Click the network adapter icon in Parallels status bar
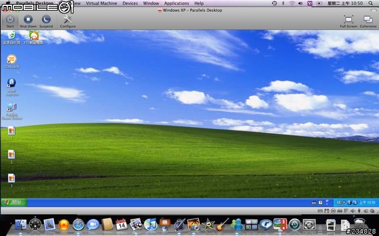Screen dimensions: 379x236 346,211
